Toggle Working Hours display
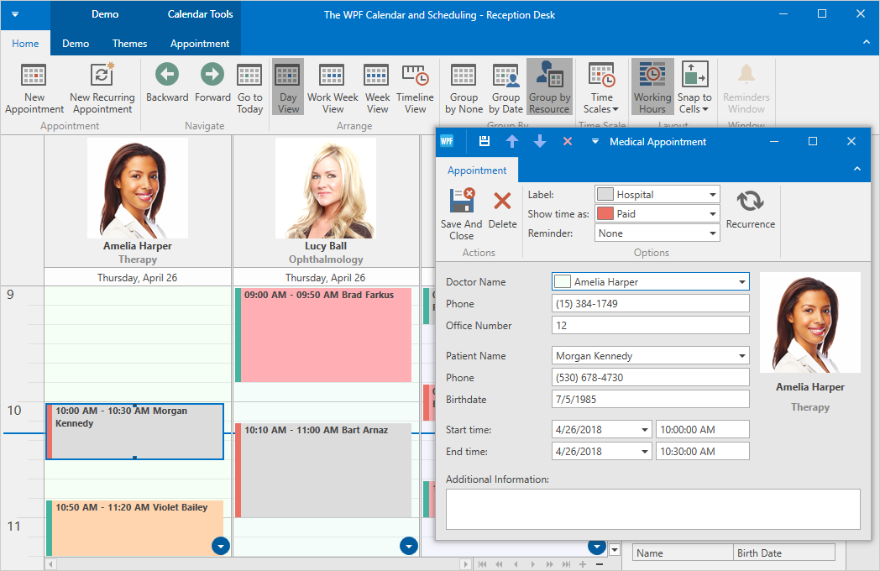This screenshot has height=571, width=880. pyautogui.click(x=652, y=76)
